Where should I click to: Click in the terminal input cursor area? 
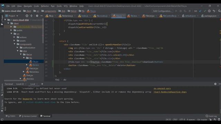tap(5, 108)
